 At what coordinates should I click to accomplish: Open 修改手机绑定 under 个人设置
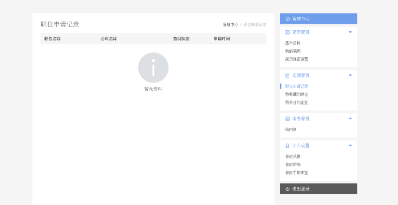[x=297, y=173]
